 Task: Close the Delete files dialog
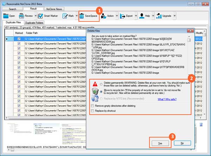[190, 31]
